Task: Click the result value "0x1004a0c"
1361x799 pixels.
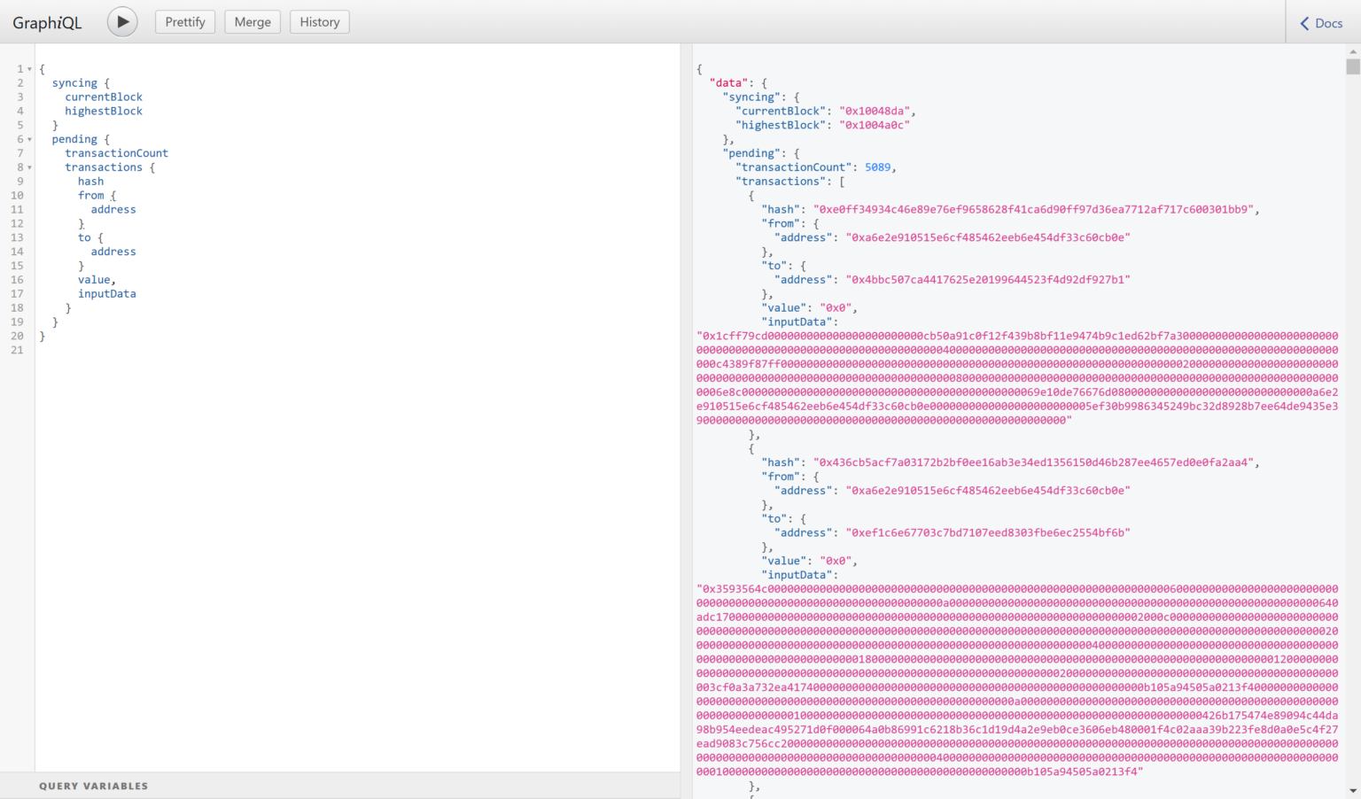Action: click(x=874, y=126)
